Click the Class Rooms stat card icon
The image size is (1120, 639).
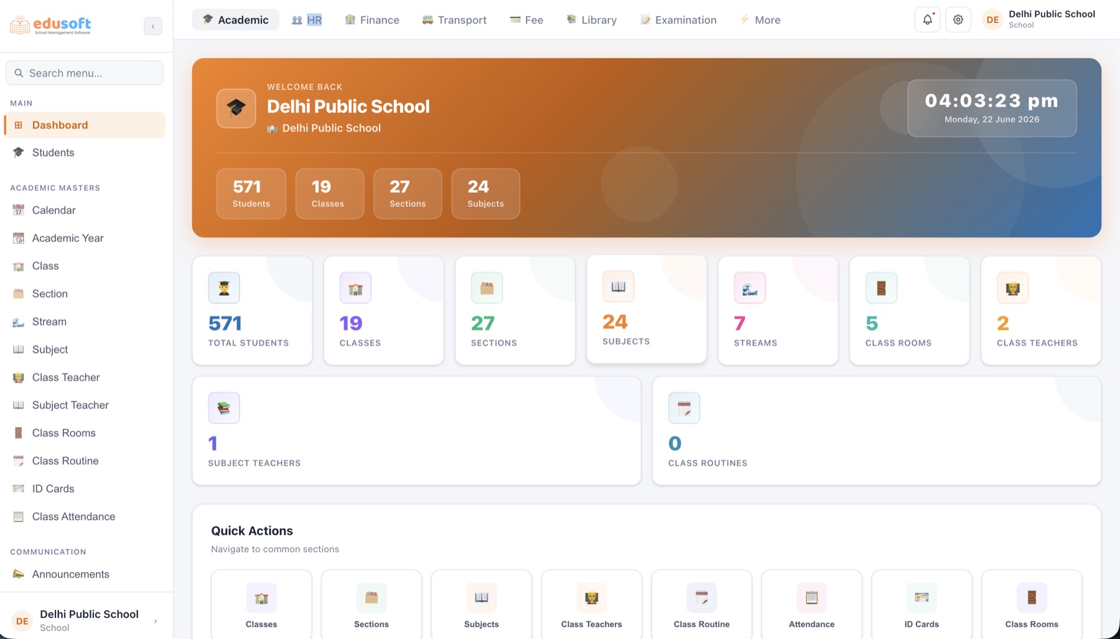pyautogui.click(x=881, y=288)
